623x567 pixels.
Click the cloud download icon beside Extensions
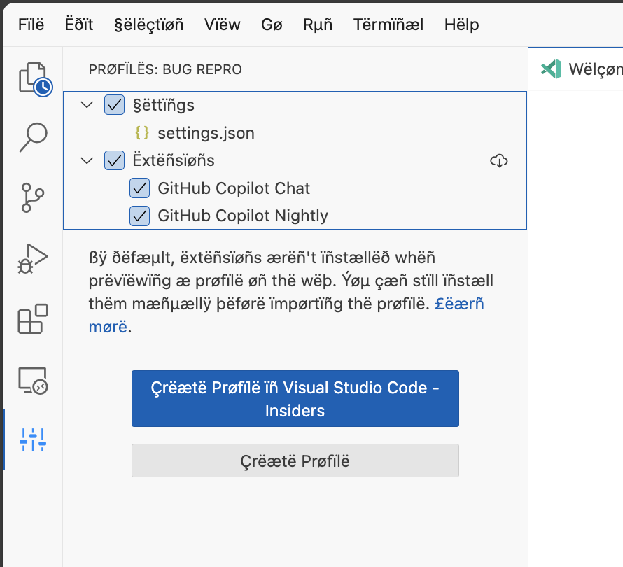[x=498, y=160]
